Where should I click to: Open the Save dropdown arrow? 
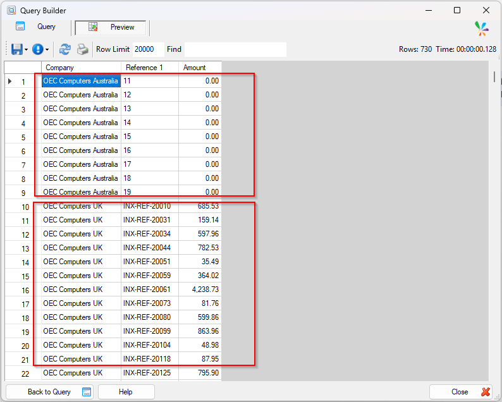27,49
